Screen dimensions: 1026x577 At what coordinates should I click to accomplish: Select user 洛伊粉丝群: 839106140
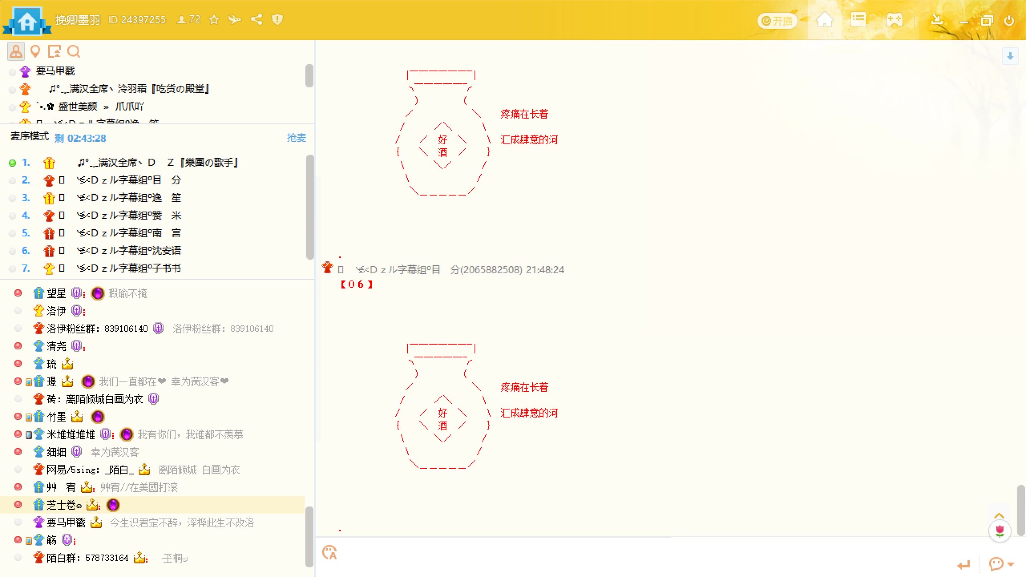coord(152,329)
